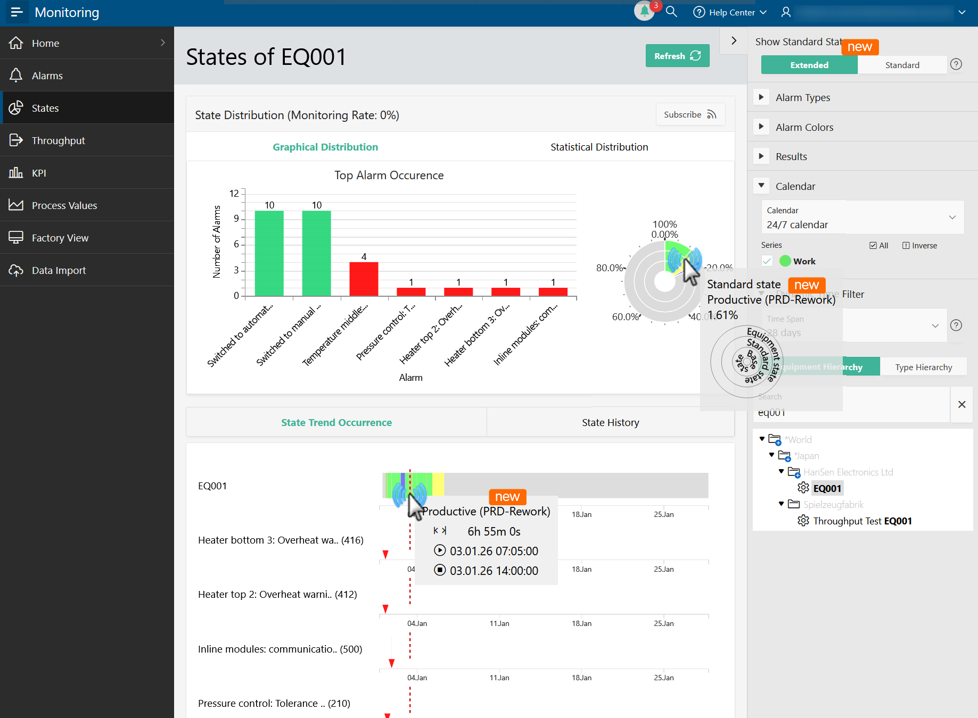Click the hamburger menu icon
Image resolution: width=978 pixels, height=718 pixels.
17,12
